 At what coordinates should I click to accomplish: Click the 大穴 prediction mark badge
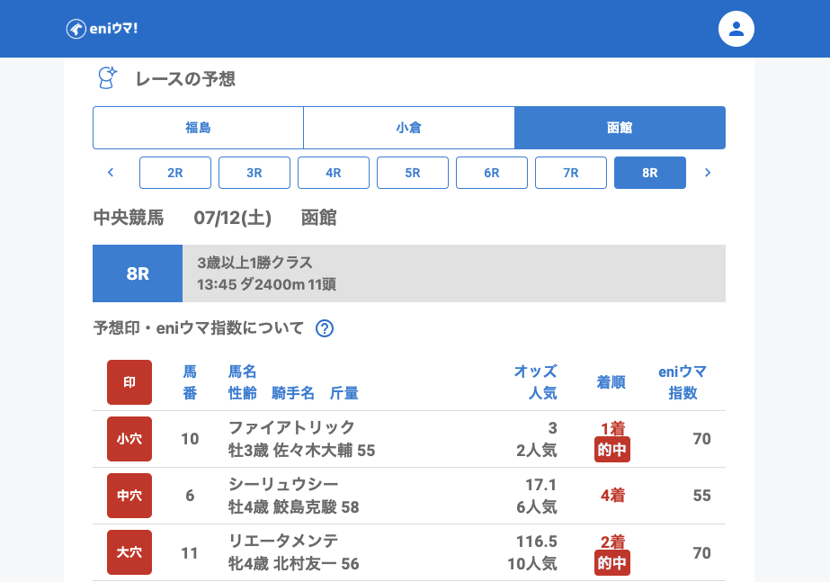pyautogui.click(x=129, y=552)
